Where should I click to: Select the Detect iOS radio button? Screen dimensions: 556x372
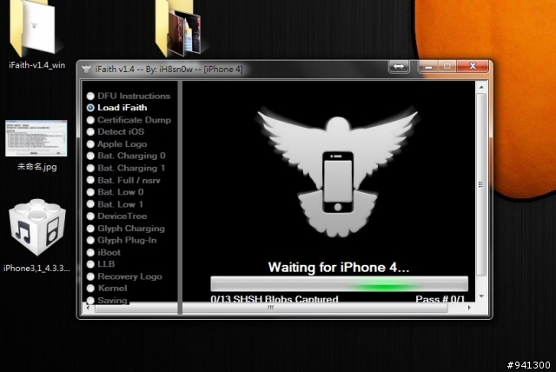[90, 131]
